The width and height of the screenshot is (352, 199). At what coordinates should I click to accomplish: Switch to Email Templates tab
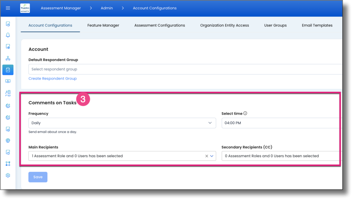click(x=317, y=25)
